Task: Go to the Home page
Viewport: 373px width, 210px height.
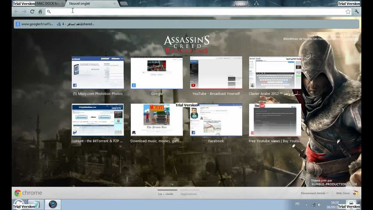Action: (x=40, y=12)
